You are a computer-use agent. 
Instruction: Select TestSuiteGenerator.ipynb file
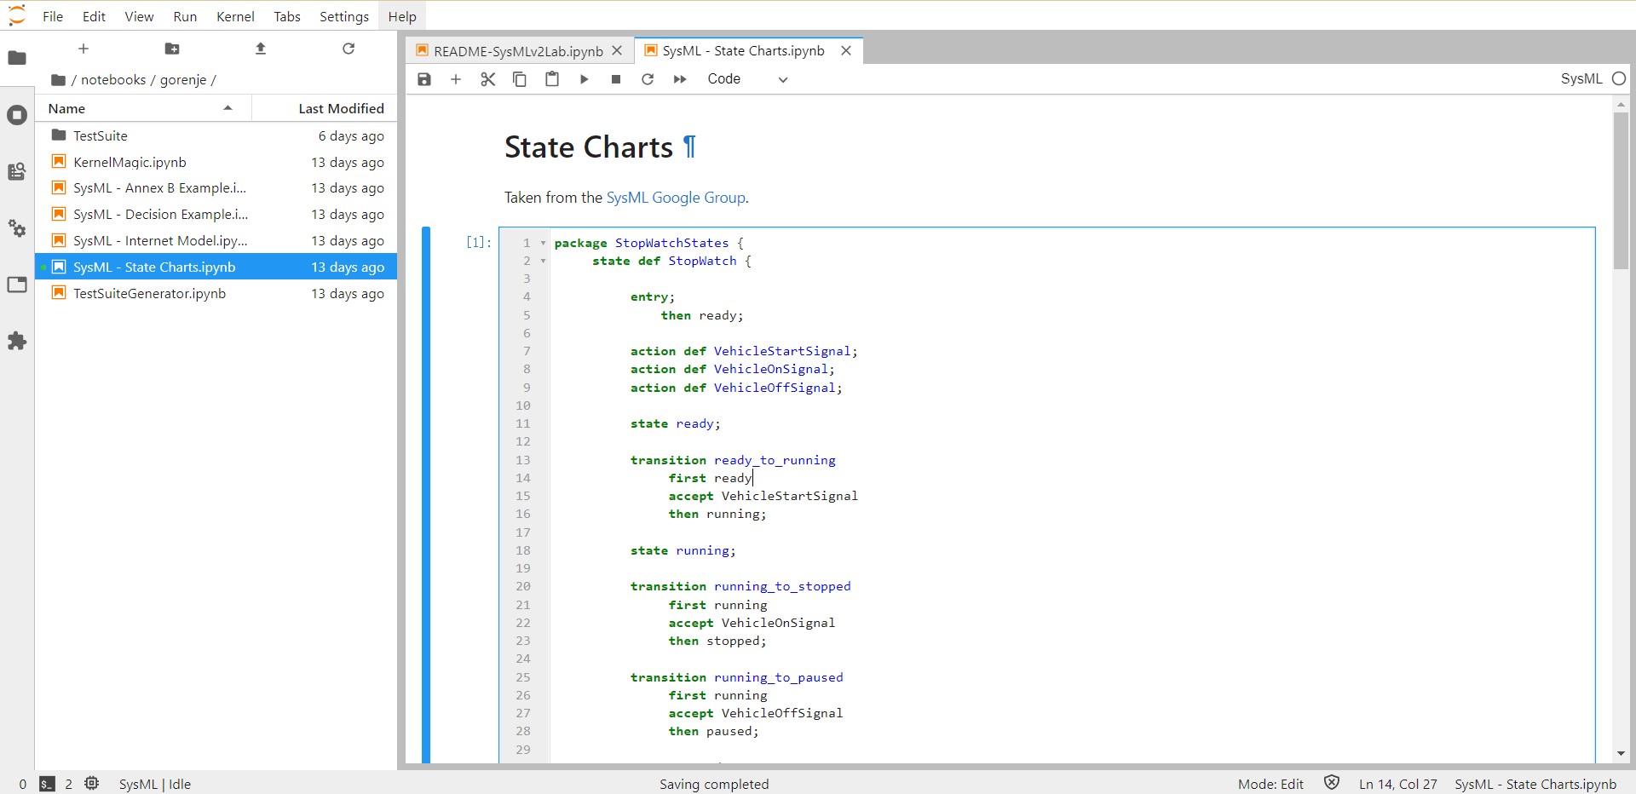tap(216, 293)
